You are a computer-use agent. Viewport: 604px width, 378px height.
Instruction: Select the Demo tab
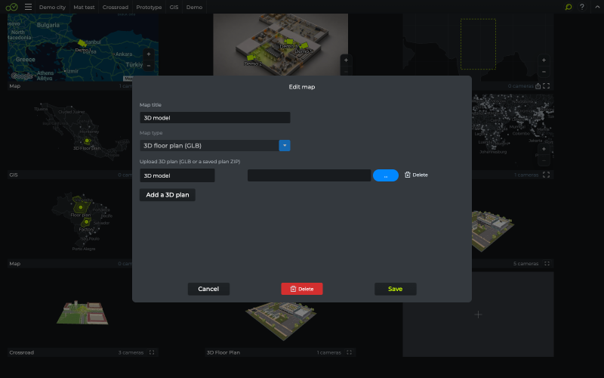tap(194, 8)
